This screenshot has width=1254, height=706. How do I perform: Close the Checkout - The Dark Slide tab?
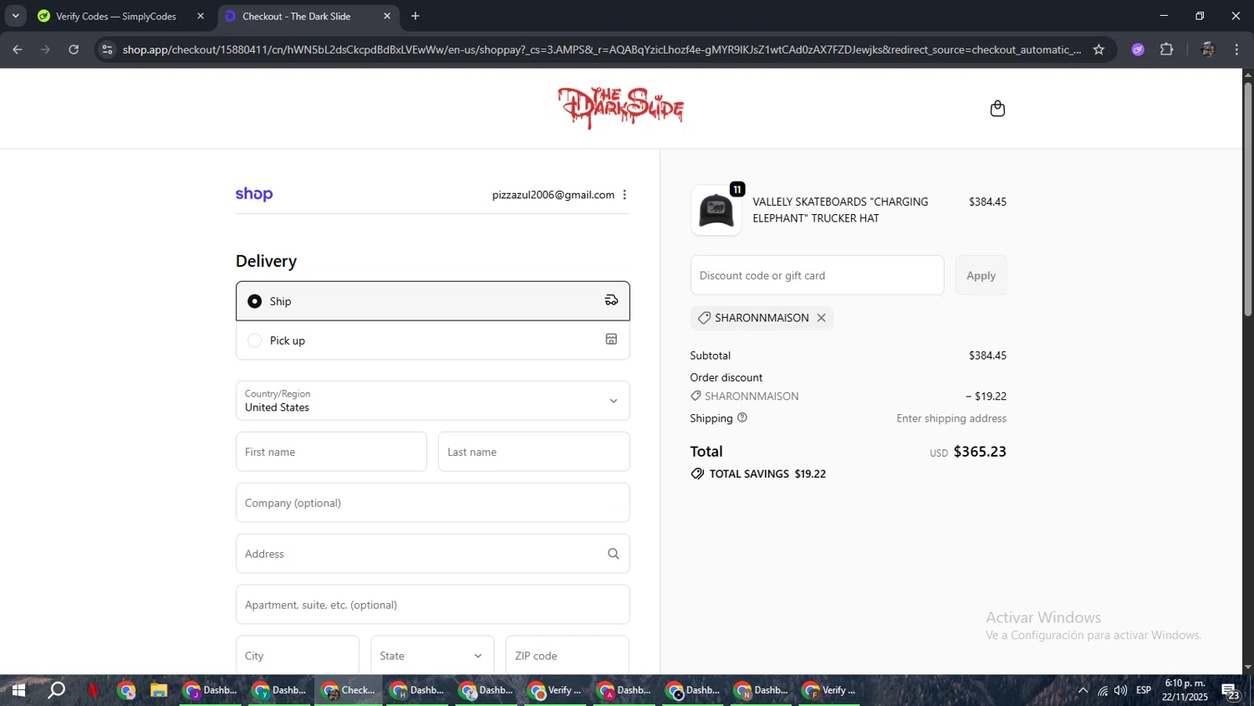386,16
